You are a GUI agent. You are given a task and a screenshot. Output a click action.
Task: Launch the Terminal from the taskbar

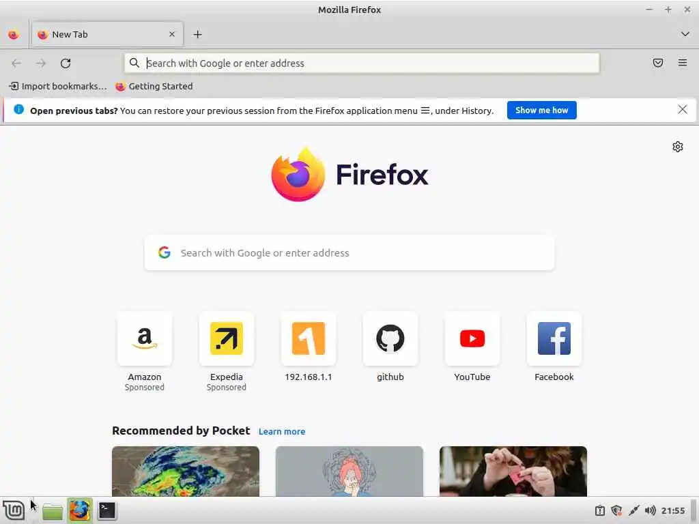[x=107, y=510]
